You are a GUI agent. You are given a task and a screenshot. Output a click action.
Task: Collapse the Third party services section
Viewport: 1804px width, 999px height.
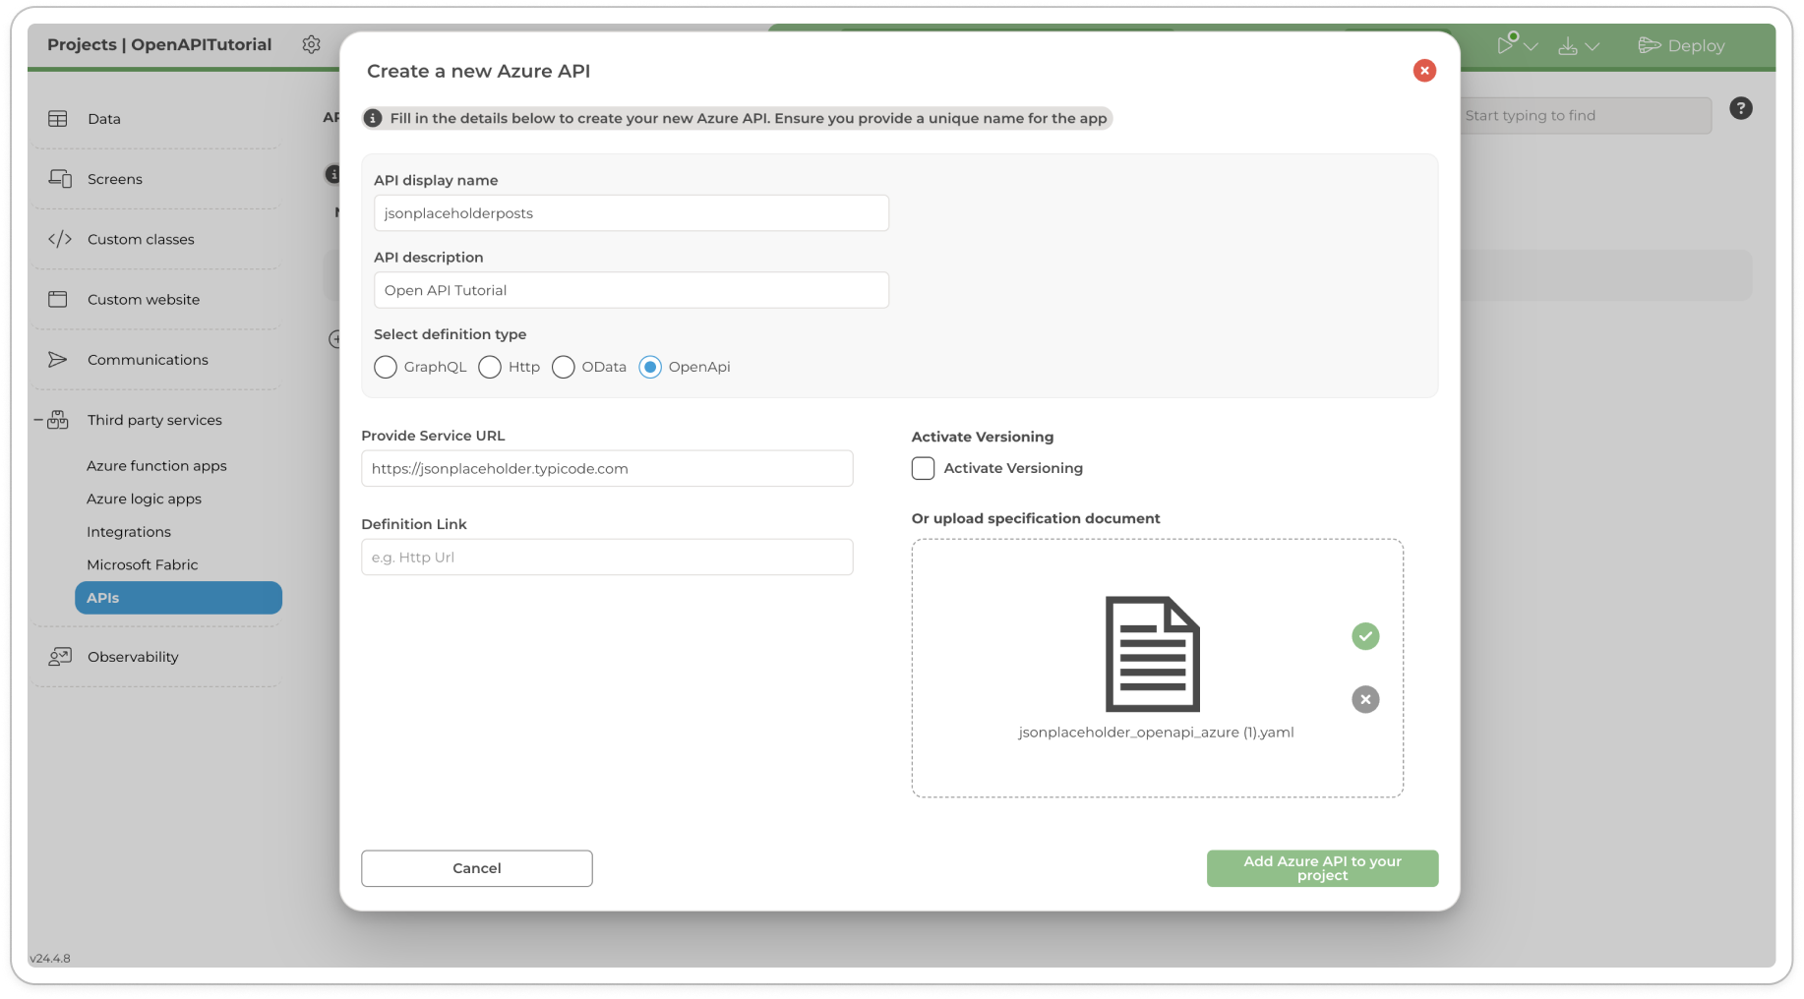(38, 420)
